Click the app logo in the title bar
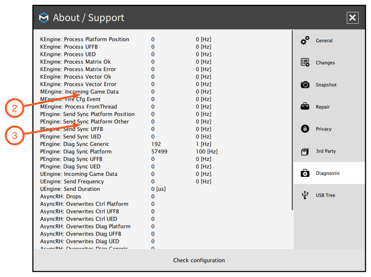371x277 pixels. coord(44,17)
